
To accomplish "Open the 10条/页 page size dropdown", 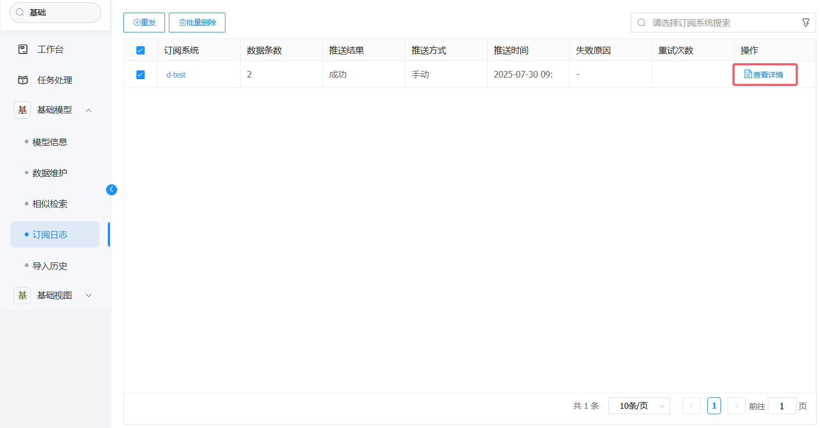I will coord(639,406).
